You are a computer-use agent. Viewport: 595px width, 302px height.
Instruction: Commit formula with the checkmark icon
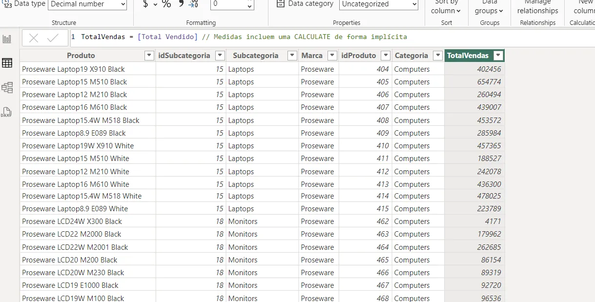pyautogui.click(x=53, y=38)
